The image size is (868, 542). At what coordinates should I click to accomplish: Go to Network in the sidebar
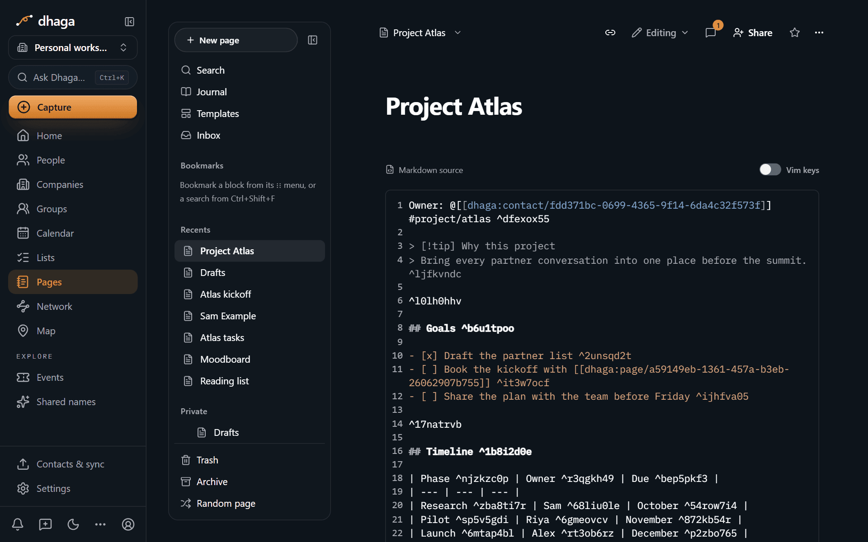(x=73, y=306)
